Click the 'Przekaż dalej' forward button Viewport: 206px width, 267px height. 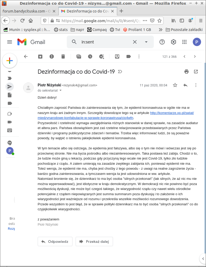coord(94,241)
